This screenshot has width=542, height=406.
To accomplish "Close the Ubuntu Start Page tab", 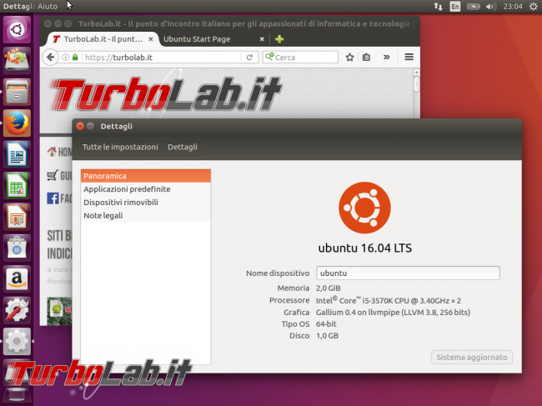I will tap(262, 39).
